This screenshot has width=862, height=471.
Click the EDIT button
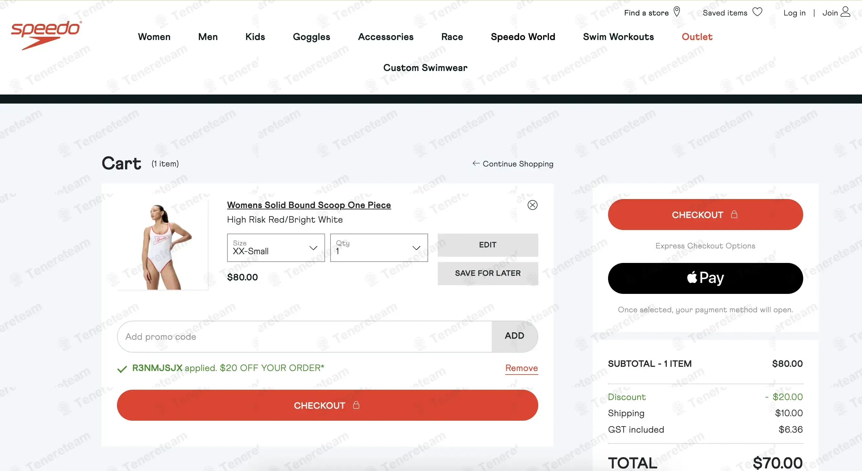click(488, 245)
